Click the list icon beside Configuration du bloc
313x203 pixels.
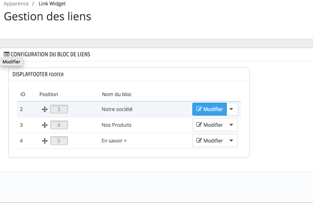click(x=7, y=54)
